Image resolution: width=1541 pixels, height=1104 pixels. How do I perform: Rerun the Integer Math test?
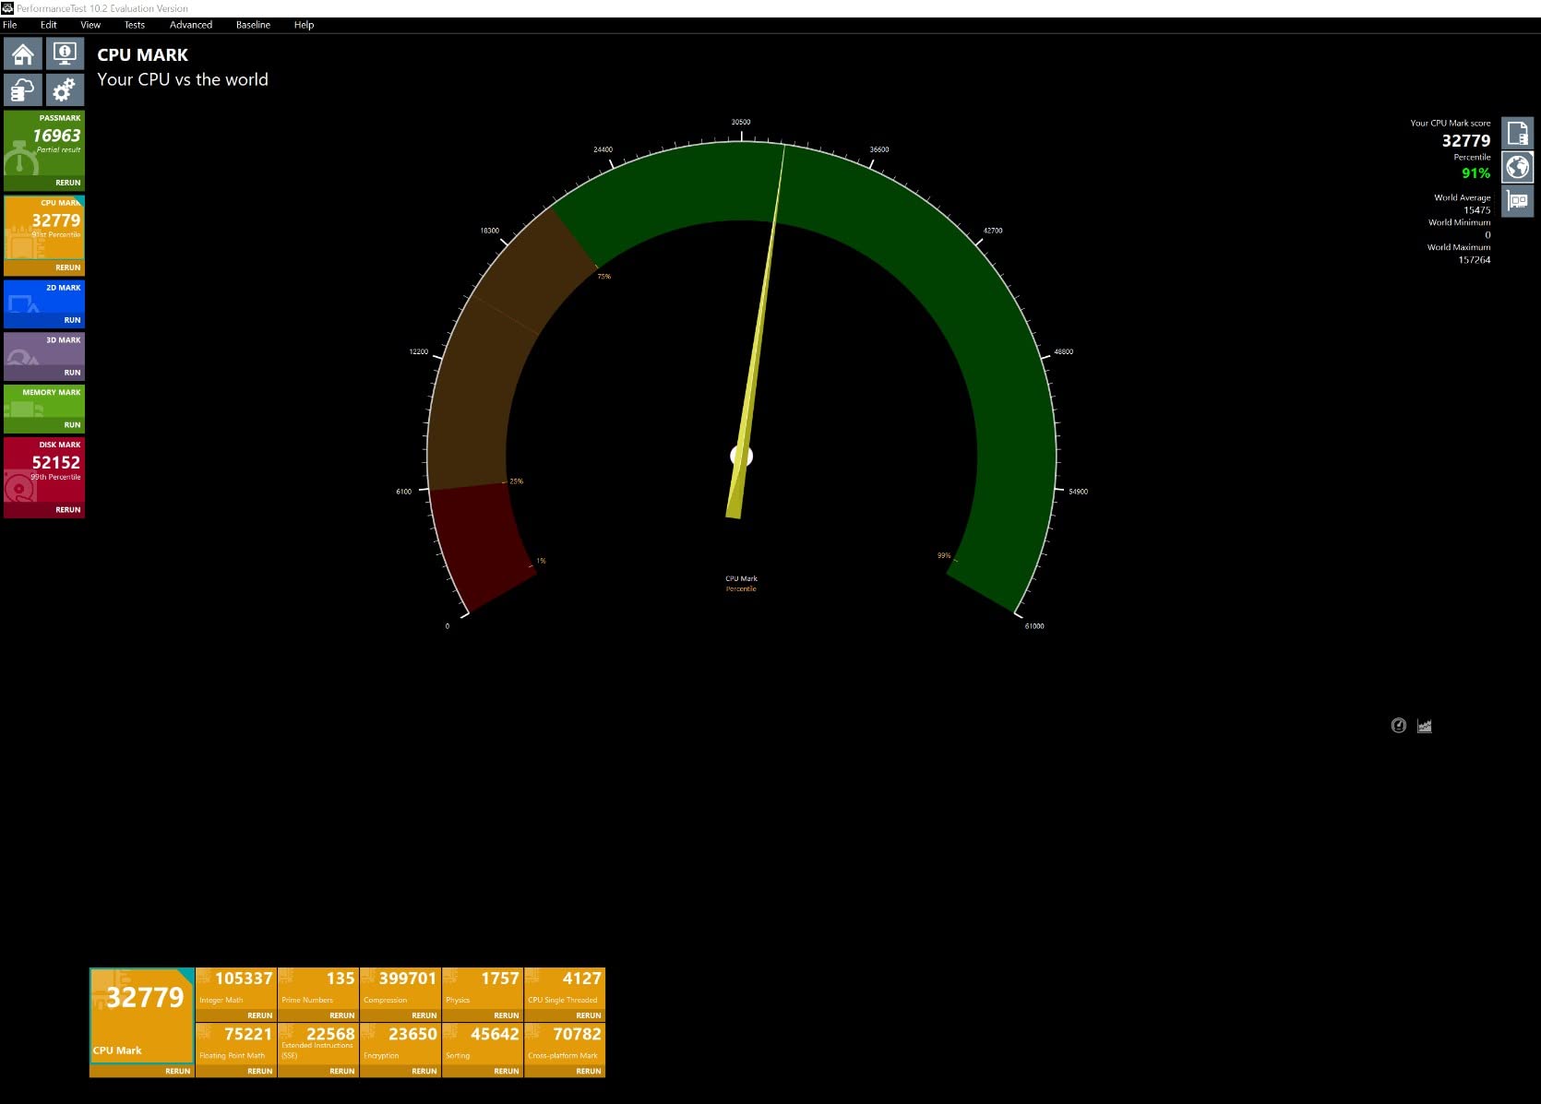click(x=260, y=1015)
